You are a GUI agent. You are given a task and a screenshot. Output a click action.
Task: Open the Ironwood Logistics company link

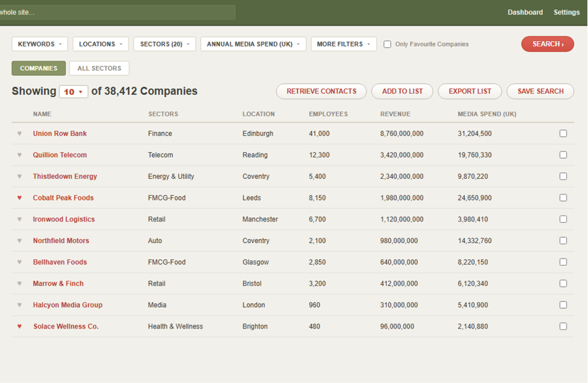pyautogui.click(x=64, y=219)
